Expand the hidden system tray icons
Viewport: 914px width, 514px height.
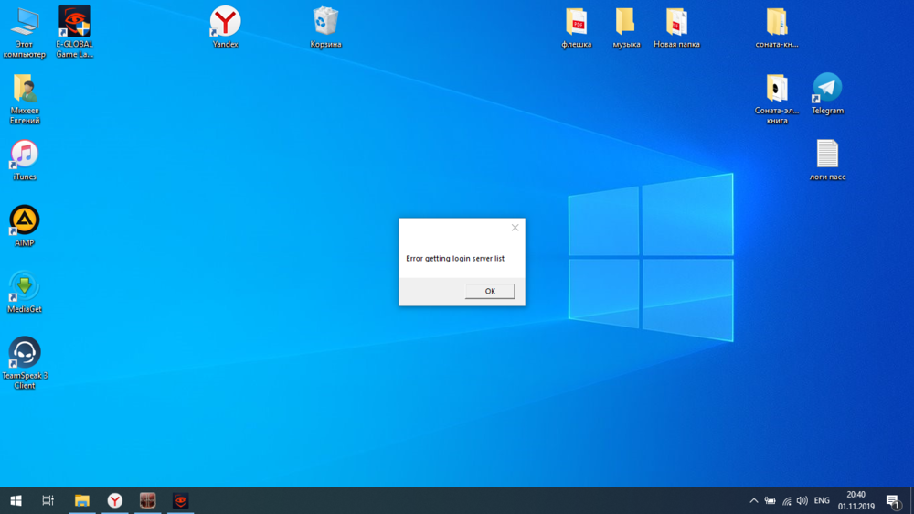[x=753, y=500]
